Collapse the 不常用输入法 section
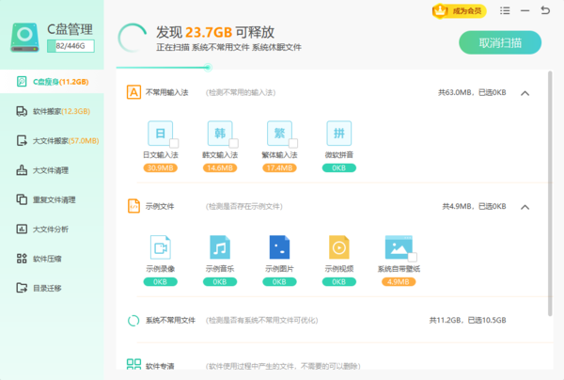Viewport: 564px width, 380px height. pos(525,93)
